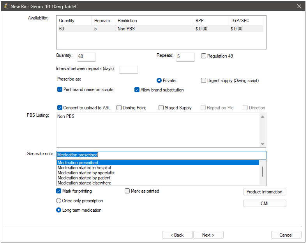Click the Non PBS text in PBS Listing
Viewport: 307px width, 244px height.
[66, 116]
